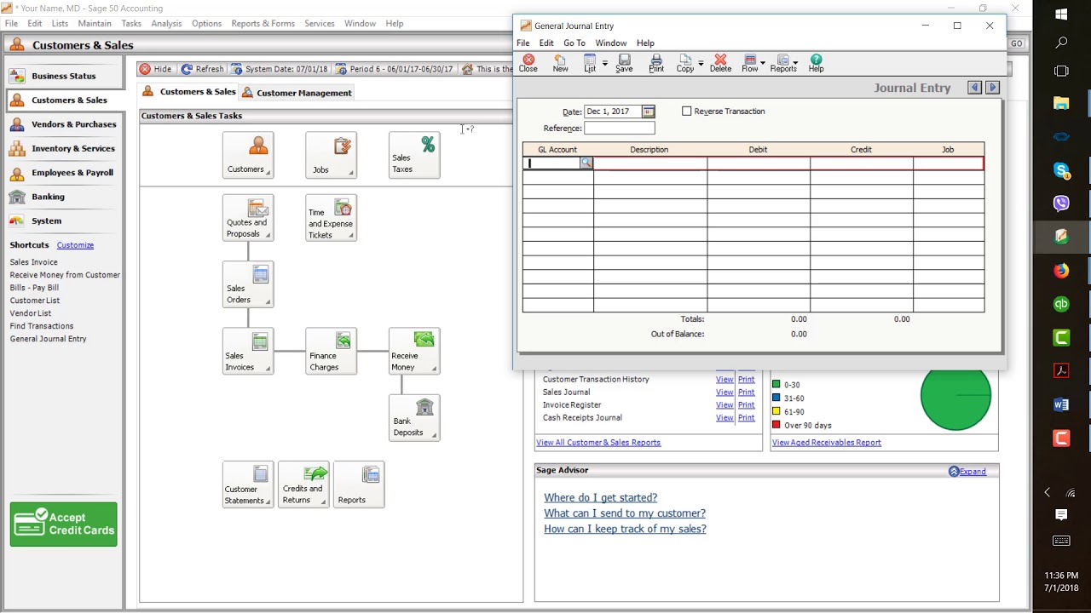Open View All Customer & Sales Reports

point(598,443)
